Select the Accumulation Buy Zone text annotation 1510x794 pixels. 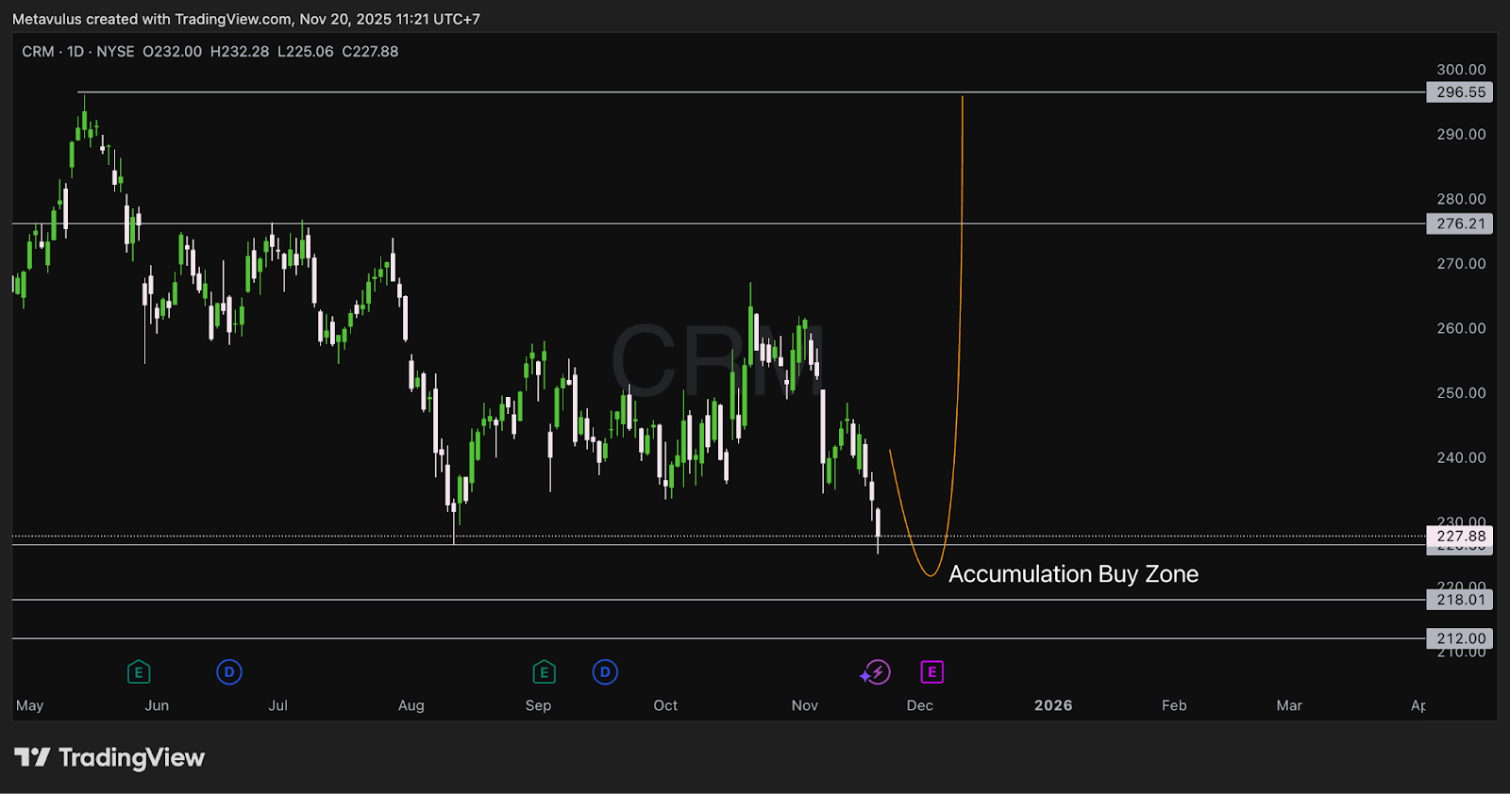(1073, 574)
